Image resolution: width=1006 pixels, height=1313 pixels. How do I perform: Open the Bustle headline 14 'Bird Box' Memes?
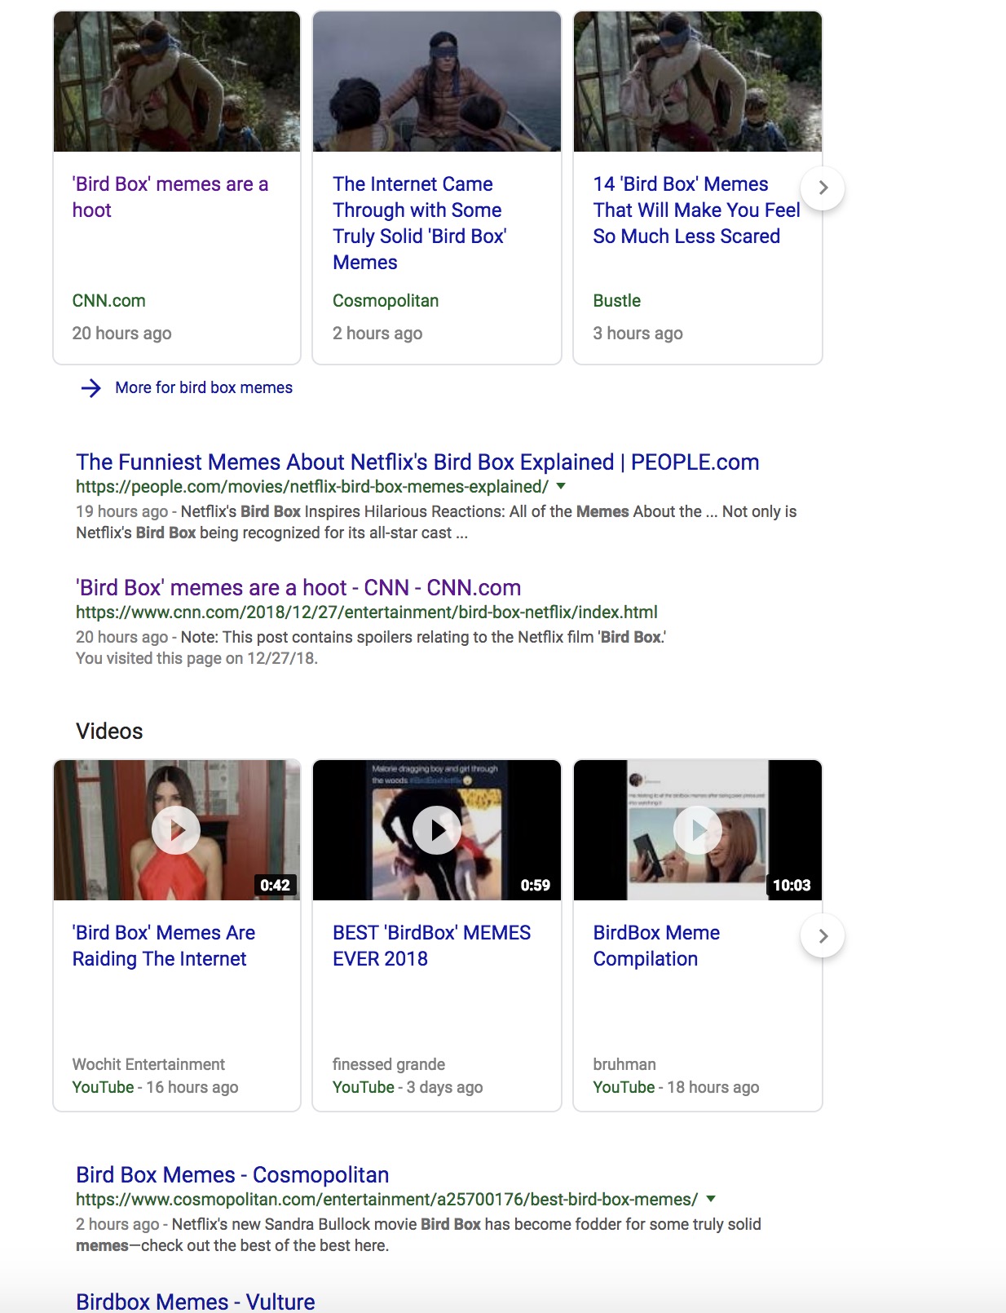tap(697, 210)
